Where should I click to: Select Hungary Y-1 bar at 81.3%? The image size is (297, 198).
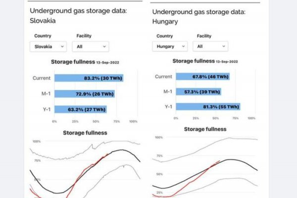pyautogui.click(x=208, y=106)
